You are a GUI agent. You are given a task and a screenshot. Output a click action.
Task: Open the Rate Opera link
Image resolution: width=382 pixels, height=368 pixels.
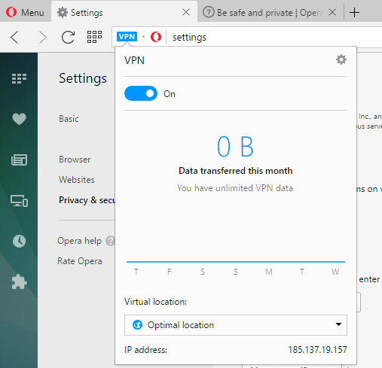click(80, 261)
